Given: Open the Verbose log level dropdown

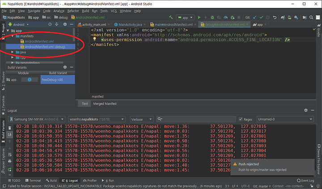Looking at the screenshot, I should (141, 119).
